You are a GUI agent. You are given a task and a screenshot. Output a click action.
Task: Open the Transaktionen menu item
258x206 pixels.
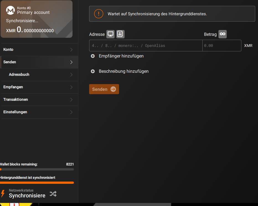point(39,100)
